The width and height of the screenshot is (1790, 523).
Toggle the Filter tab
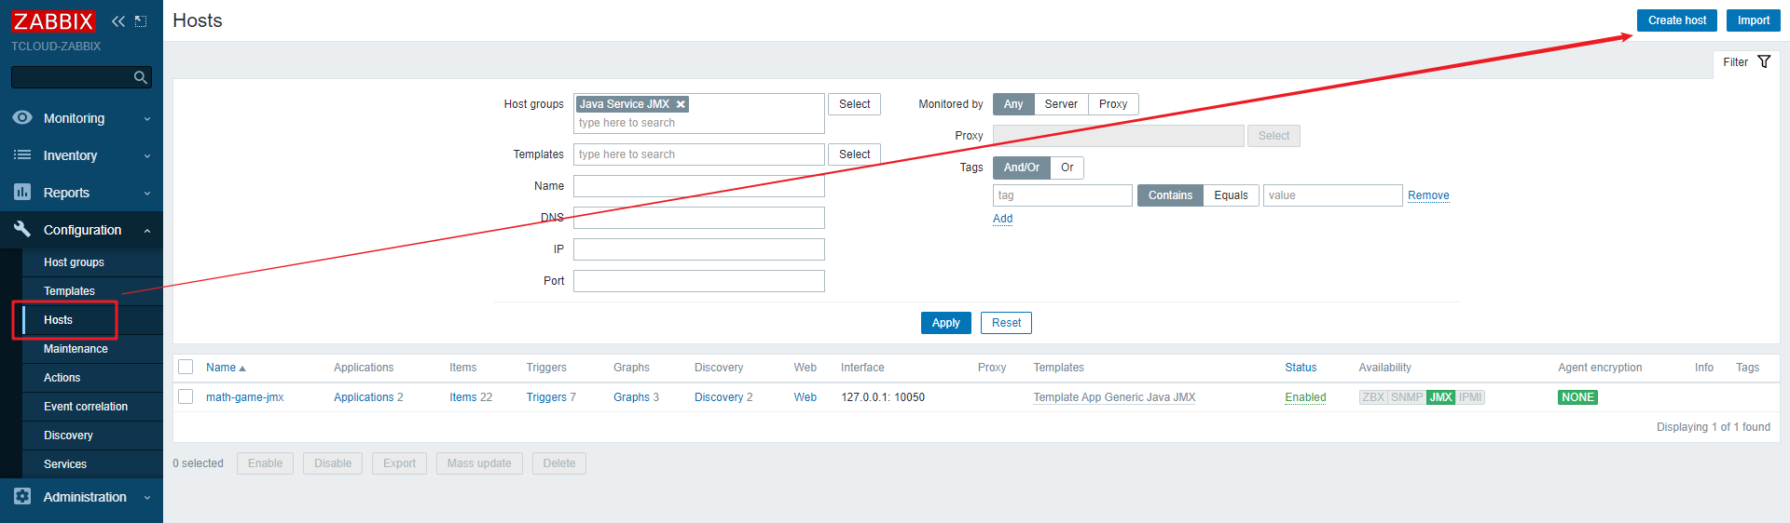coord(1746,62)
